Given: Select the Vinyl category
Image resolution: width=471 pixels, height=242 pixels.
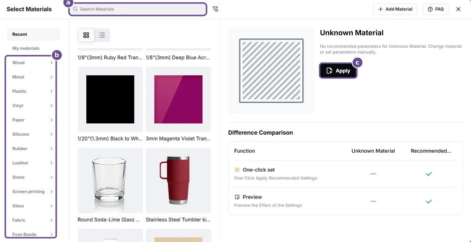Looking at the screenshot, I should [x=17, y=106].
